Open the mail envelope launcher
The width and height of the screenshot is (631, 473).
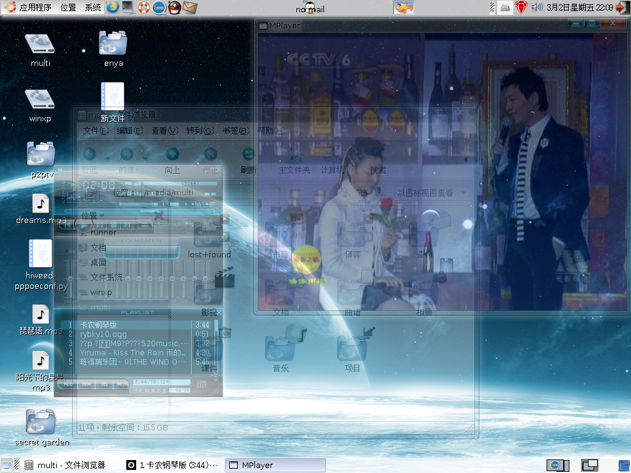(190, 7)
